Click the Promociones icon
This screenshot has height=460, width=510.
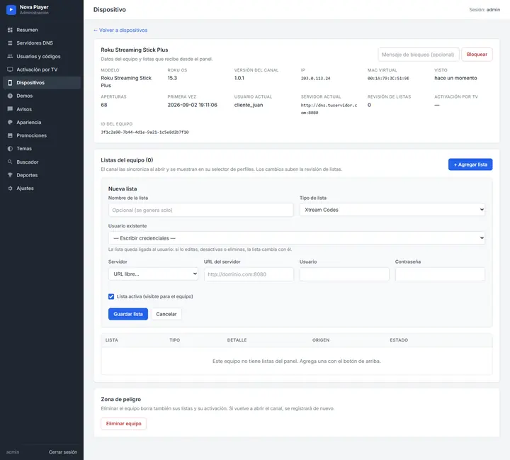pos(10,135)
